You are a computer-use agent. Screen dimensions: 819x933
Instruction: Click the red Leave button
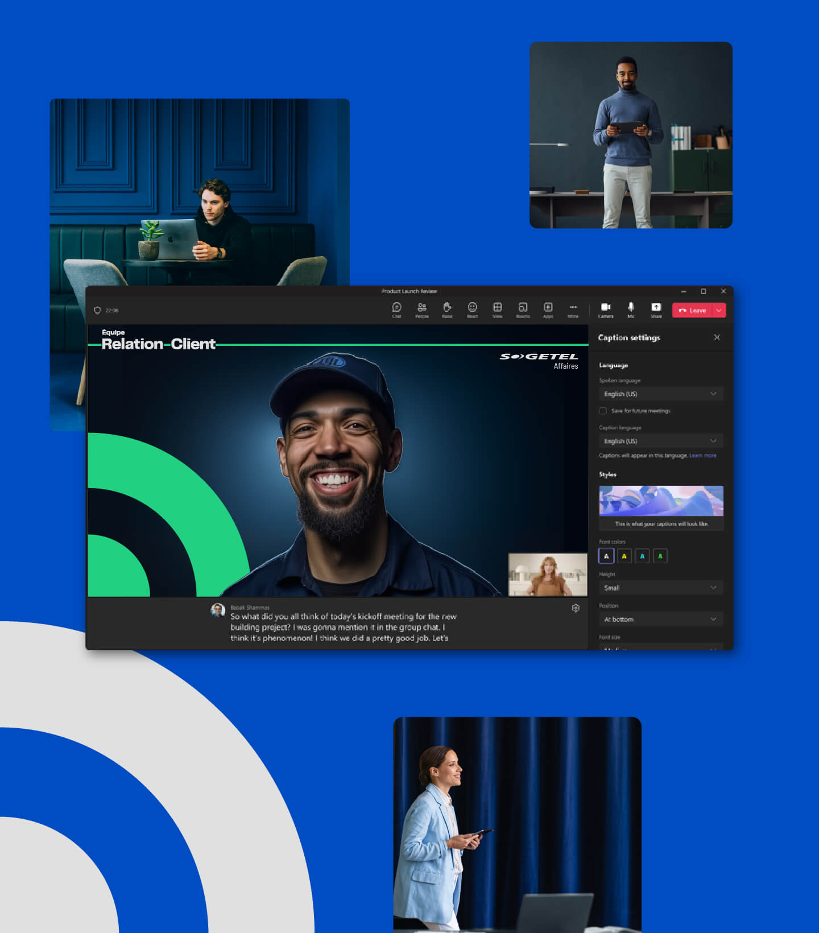692,310
